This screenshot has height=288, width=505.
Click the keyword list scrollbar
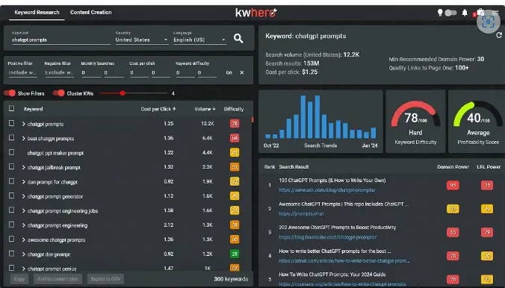(252, 119)
